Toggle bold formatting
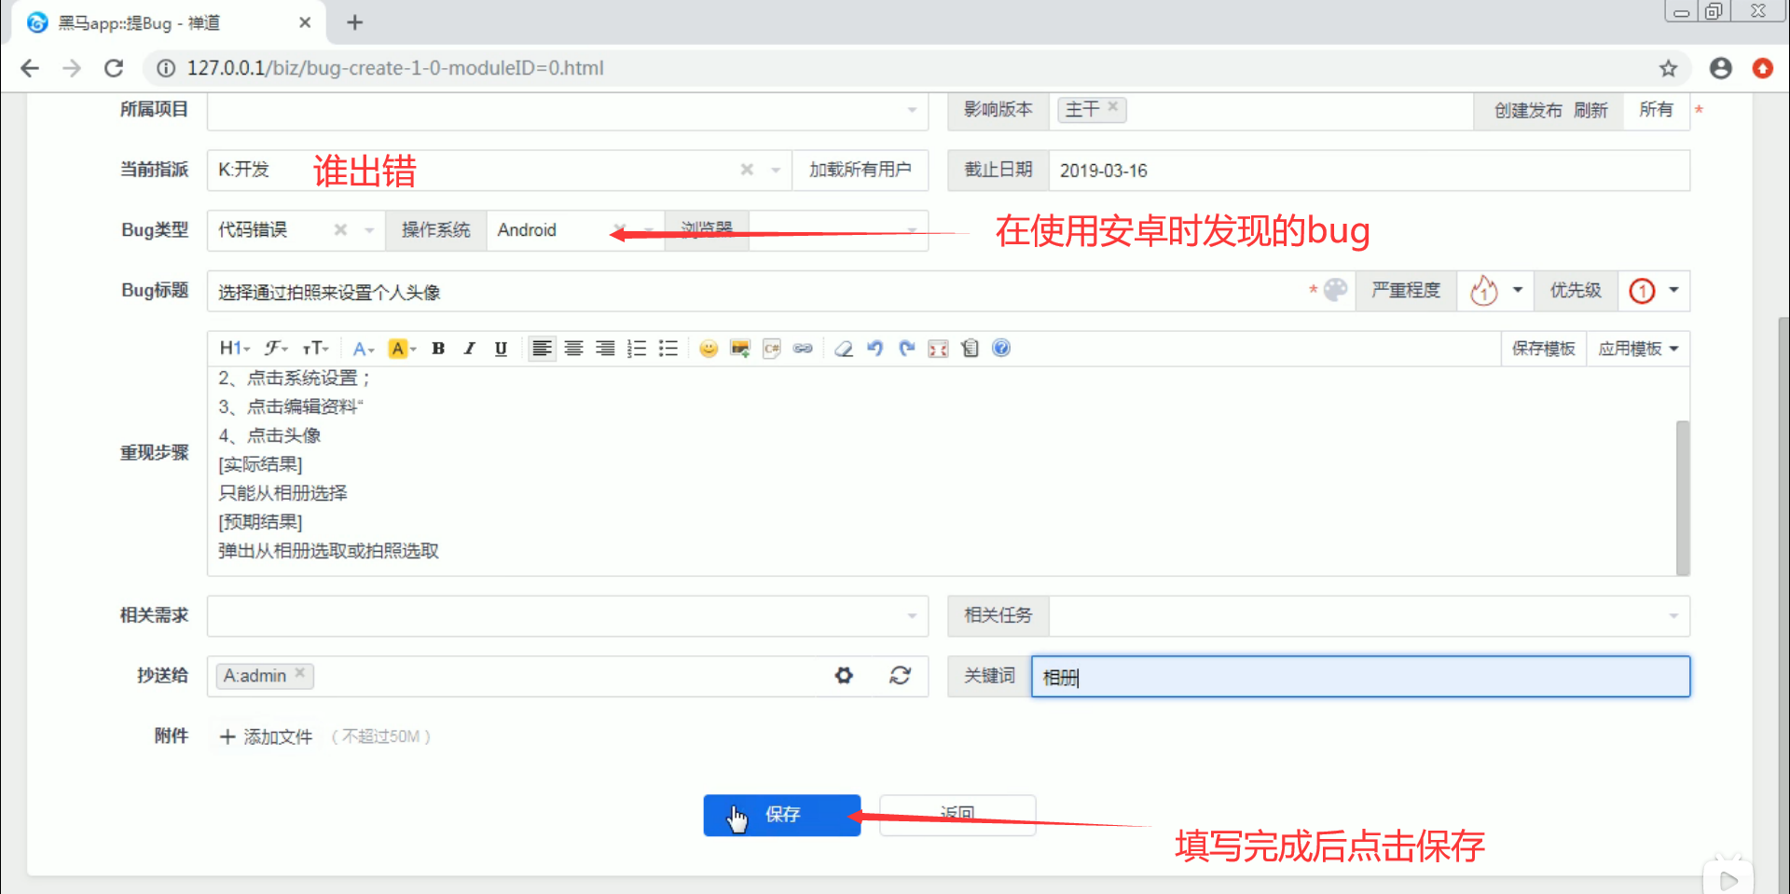 pos(438,349)
